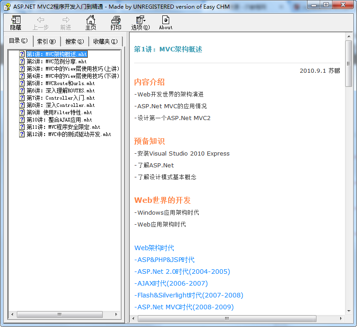Switch to the Search (搜索) tab
This screenshot has height=327, width=357.
[75, 41]
